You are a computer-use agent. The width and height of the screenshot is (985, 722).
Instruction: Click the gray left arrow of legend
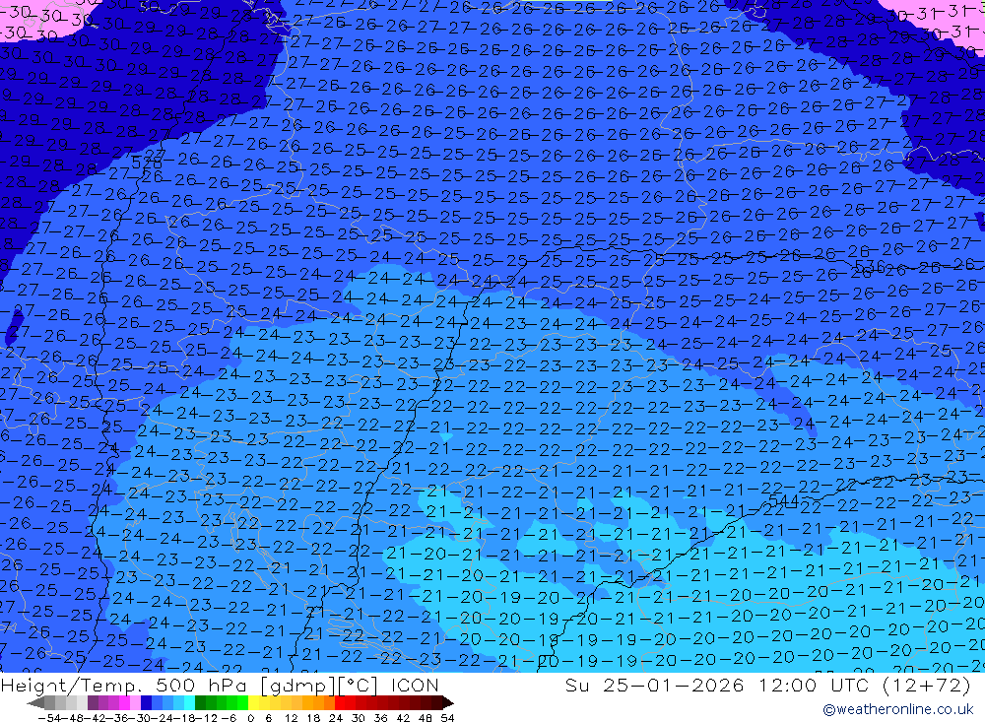tap(35, 702)
